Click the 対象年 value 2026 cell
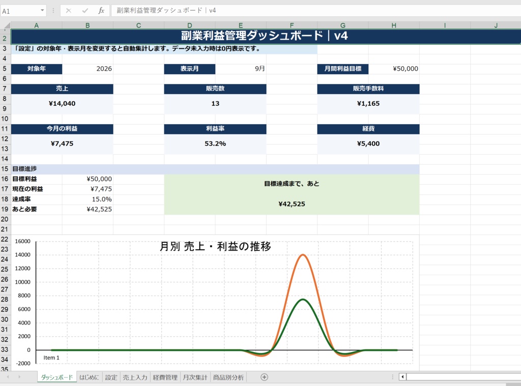This screenshot has width=521, height=386. (88, 69)
